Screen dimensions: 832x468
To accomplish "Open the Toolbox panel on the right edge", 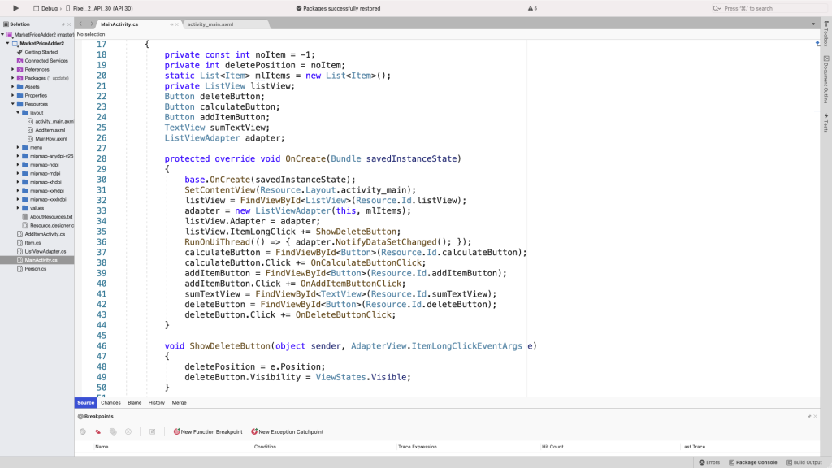I will (x=825, y=33).
